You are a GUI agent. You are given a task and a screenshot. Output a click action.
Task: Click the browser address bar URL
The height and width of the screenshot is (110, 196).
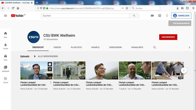[x=82, y=8]
